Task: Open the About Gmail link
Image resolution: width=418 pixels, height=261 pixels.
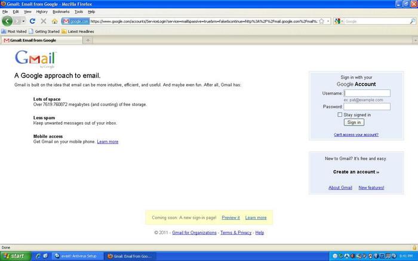Action: pos(340,188)
